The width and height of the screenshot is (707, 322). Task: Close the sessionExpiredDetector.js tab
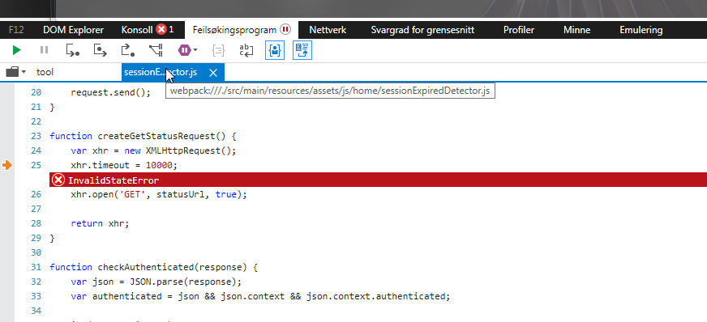click(x=213, y=72)
